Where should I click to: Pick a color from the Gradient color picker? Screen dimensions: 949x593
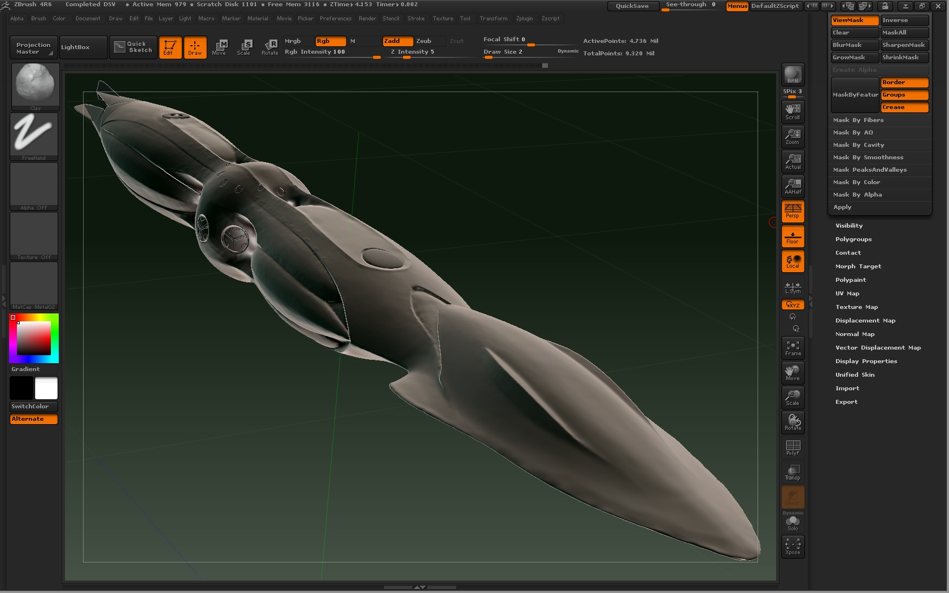pyautogui.click(x=33, y=338)
